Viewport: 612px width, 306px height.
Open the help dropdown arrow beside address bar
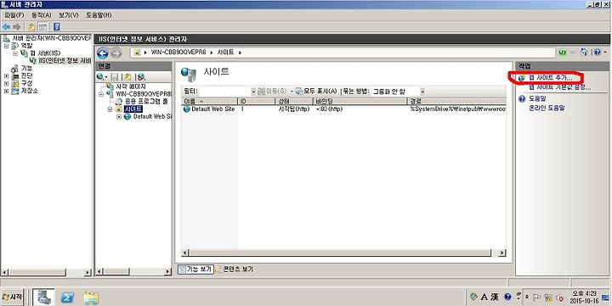(605, 53)
